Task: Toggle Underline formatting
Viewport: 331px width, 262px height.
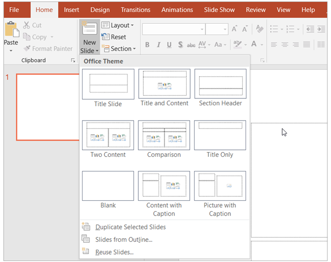Action: point(169,45)
